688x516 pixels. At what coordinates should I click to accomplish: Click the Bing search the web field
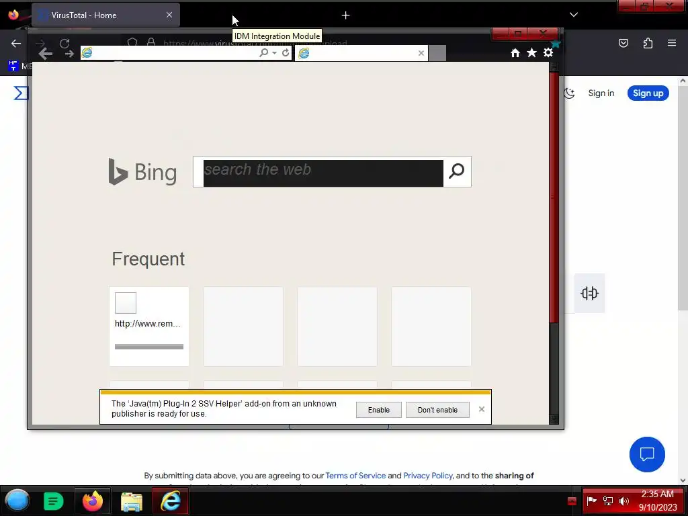(x=323, y=173)
